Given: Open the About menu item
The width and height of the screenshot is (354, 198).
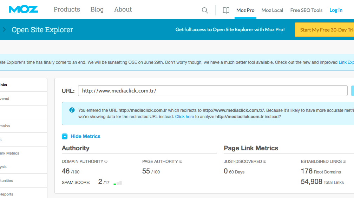Looking at the screenshot, I should [x=123, y=9].
